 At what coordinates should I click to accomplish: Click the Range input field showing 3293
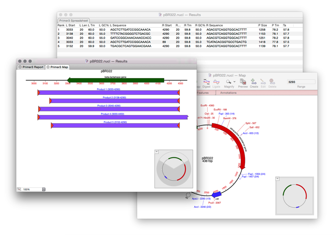click(301, 82)
